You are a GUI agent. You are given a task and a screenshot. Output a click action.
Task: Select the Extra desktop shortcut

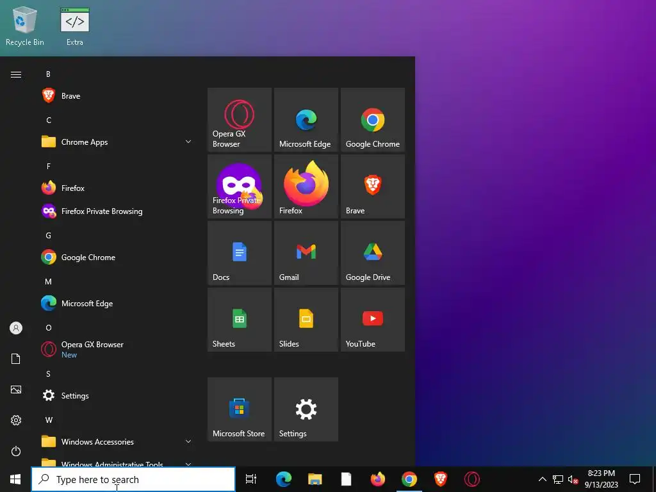75,26
